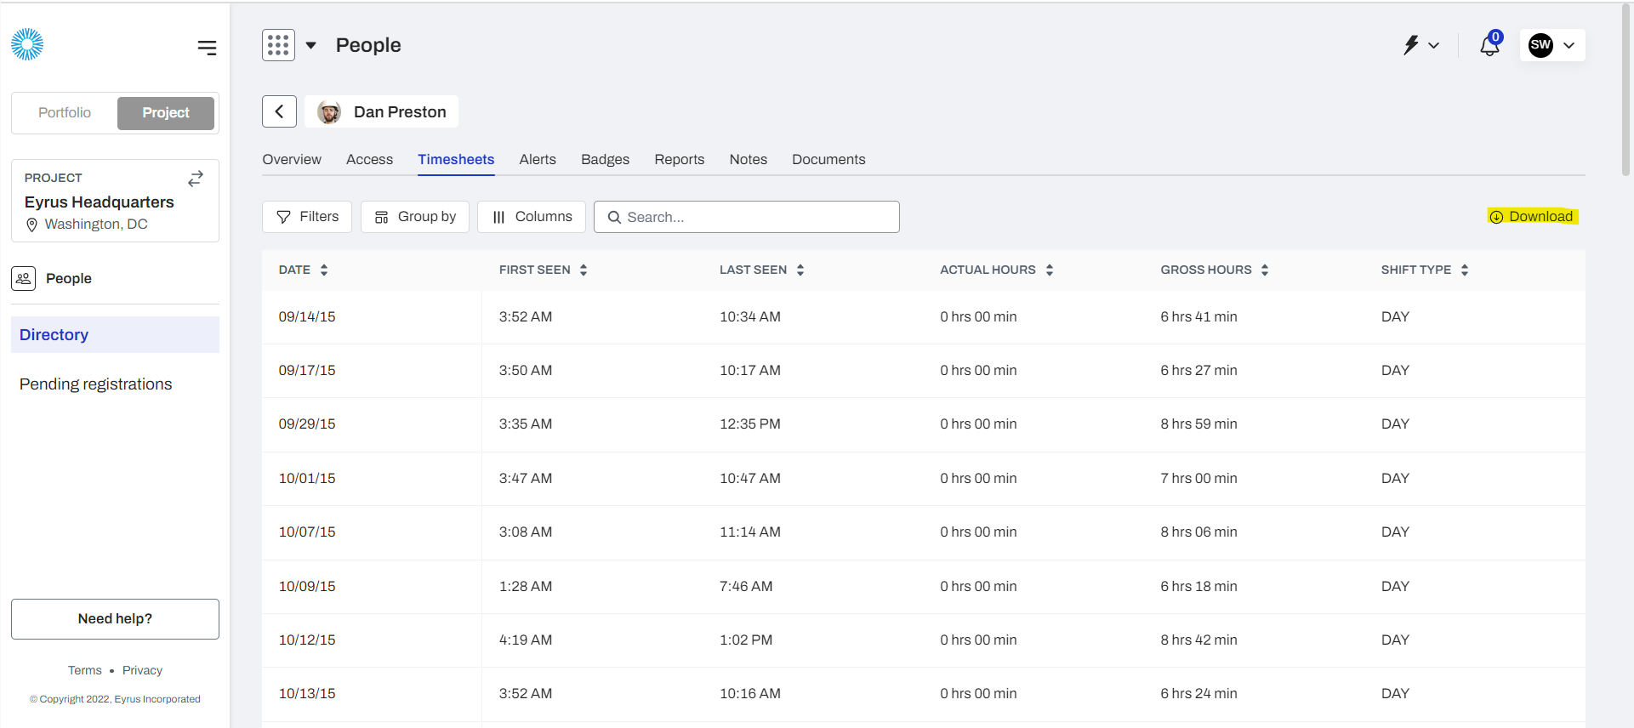
Task: Click Dan Preston's profile avatar
Action: [329, 111]
